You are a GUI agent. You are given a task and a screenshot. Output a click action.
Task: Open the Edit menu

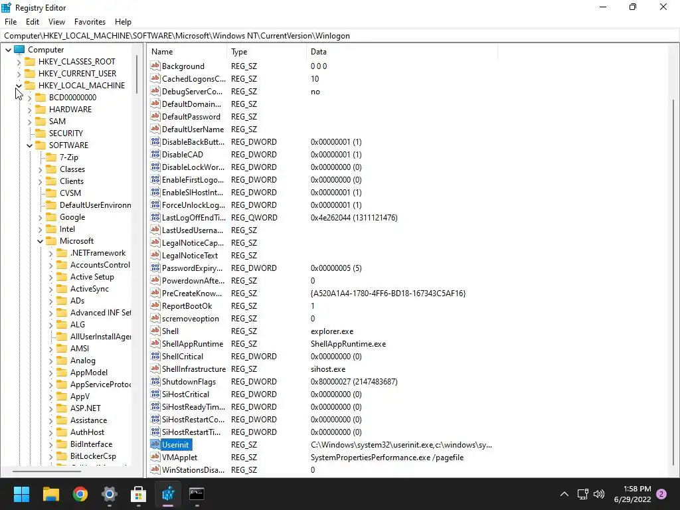pyautogui.click(x=33, y=22)
